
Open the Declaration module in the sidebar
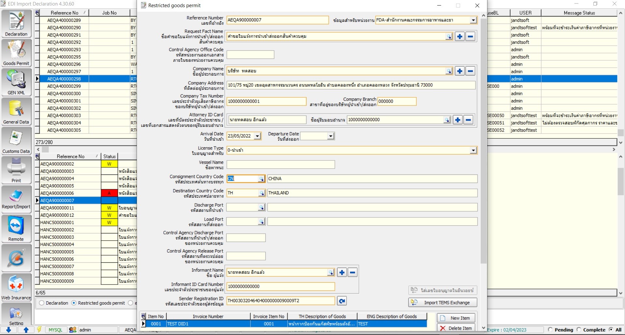[16, 24]
